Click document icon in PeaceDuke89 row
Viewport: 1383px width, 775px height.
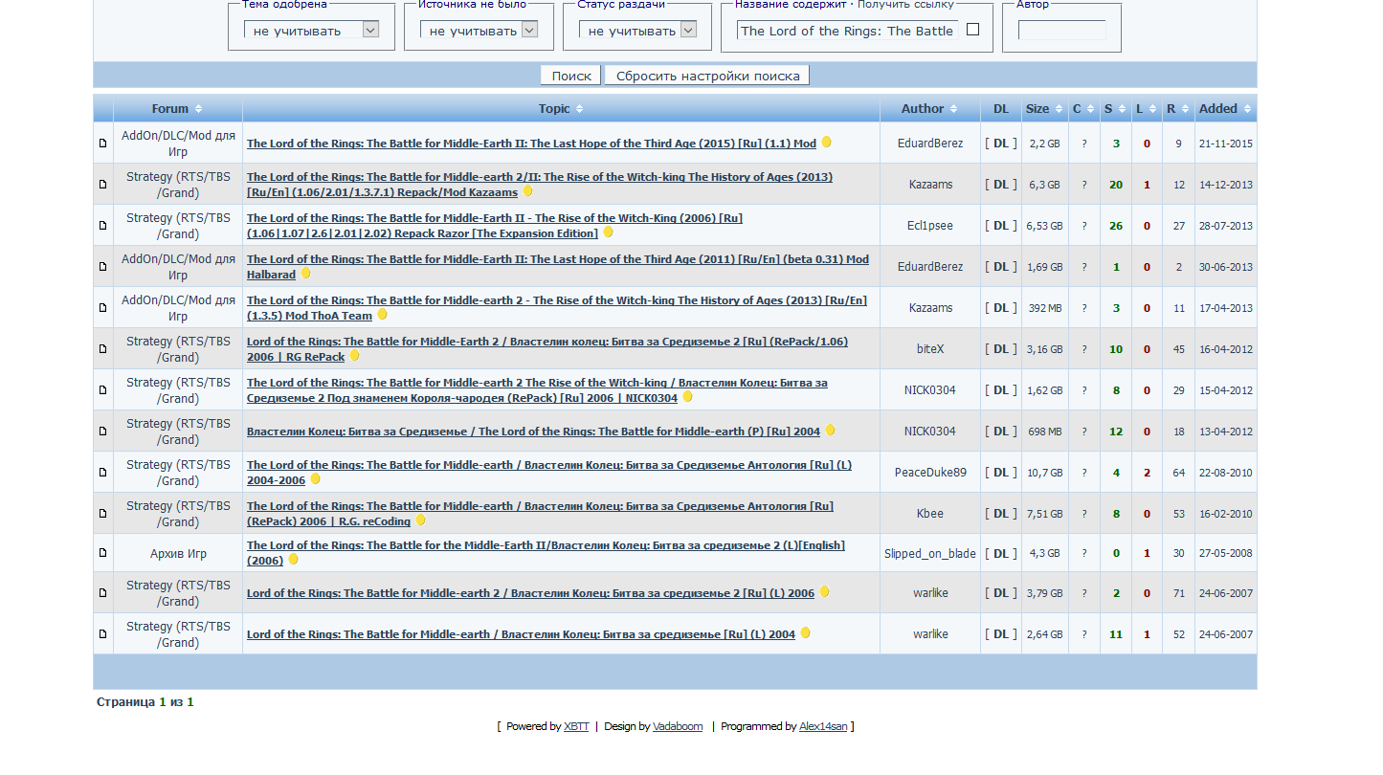(103, 473)
